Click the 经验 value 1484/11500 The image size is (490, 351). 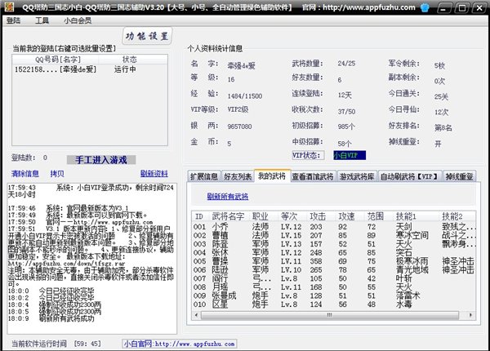pyautogui.click(x=245, y=96)
